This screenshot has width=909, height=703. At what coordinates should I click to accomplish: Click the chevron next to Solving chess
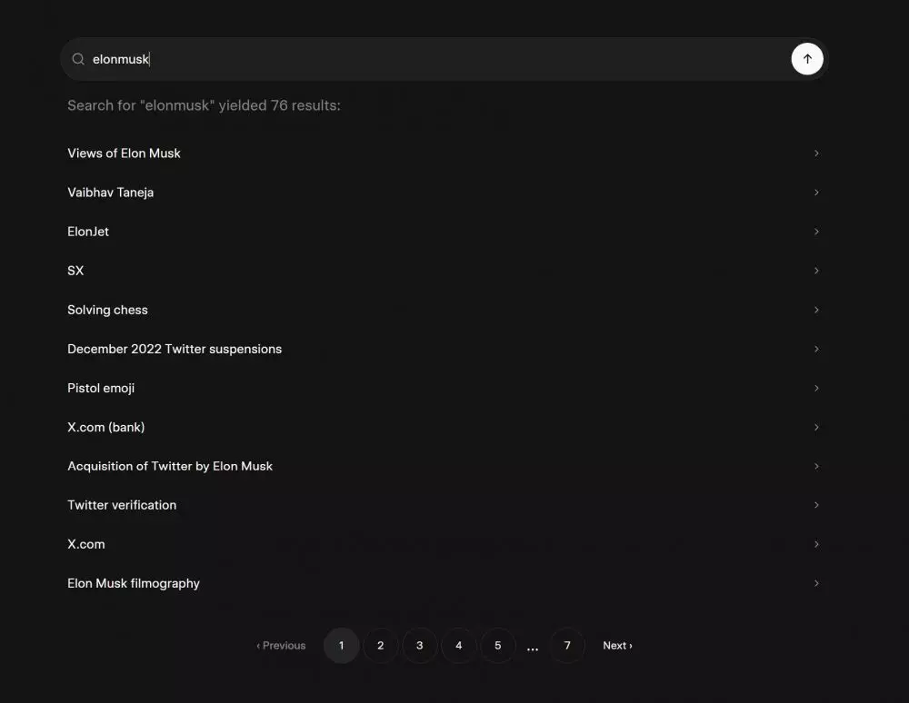click(x=816, y=310)
